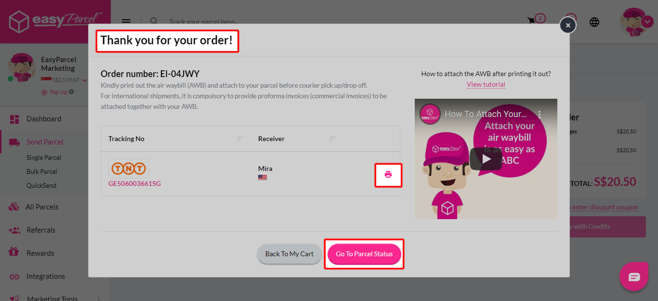Open the View tutorial link
Viewport: 658px width, 301px height.
486,84
